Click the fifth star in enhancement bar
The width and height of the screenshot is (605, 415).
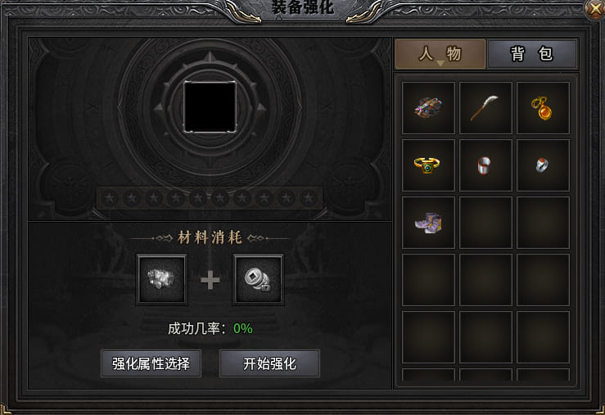coord(198,198)
